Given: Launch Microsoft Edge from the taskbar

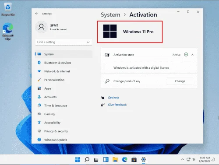Looking at the screenshot, I should point(125,160).
